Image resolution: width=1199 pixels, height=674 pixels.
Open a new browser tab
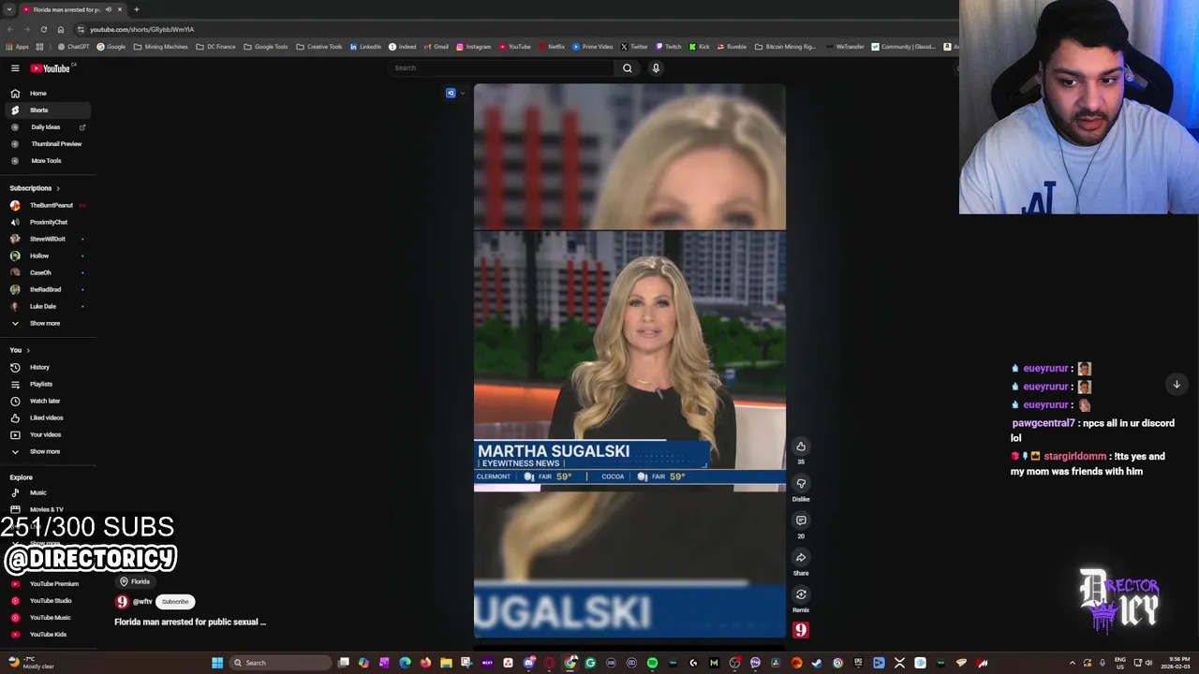pyautogui.click(x=136, y=9)
